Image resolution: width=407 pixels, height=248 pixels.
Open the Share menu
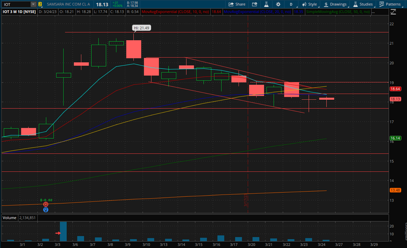(x=237, y=4)
